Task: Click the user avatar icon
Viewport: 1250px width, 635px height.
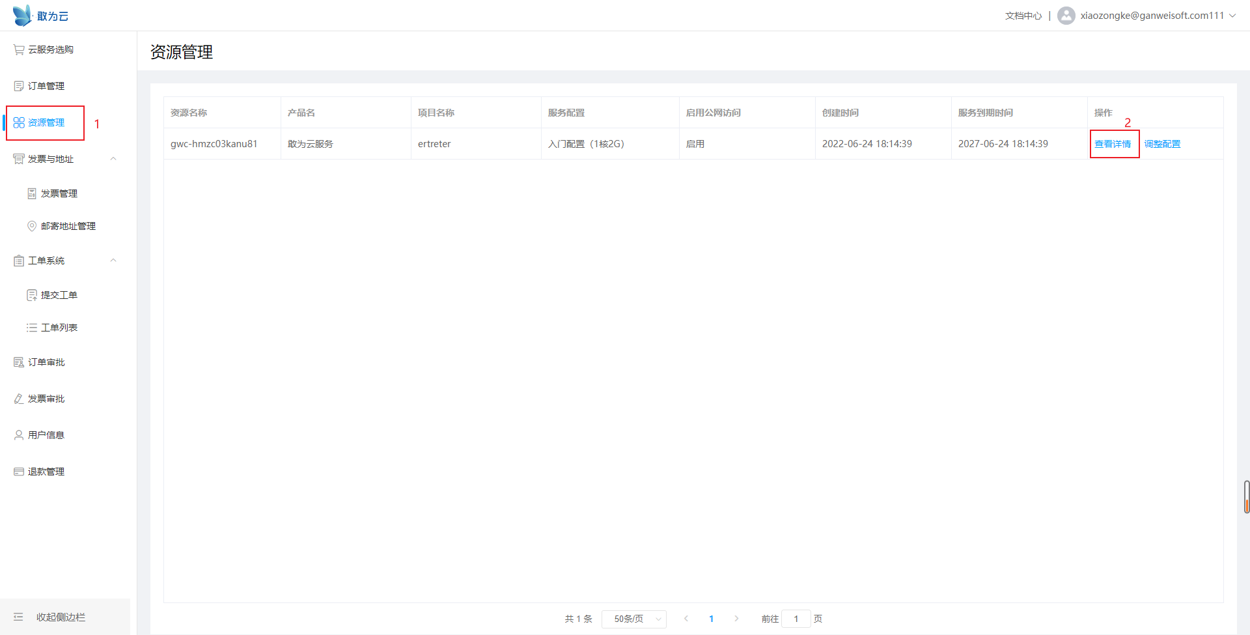Action: click(x=1066, y=16)
